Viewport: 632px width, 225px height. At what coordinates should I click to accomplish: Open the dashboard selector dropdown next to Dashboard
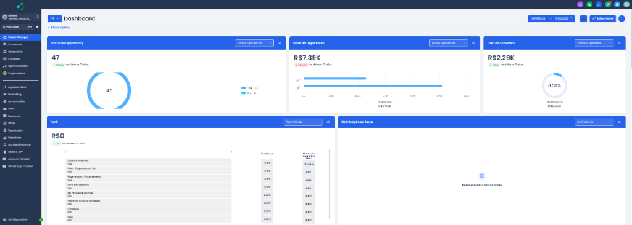click(54, 18)
